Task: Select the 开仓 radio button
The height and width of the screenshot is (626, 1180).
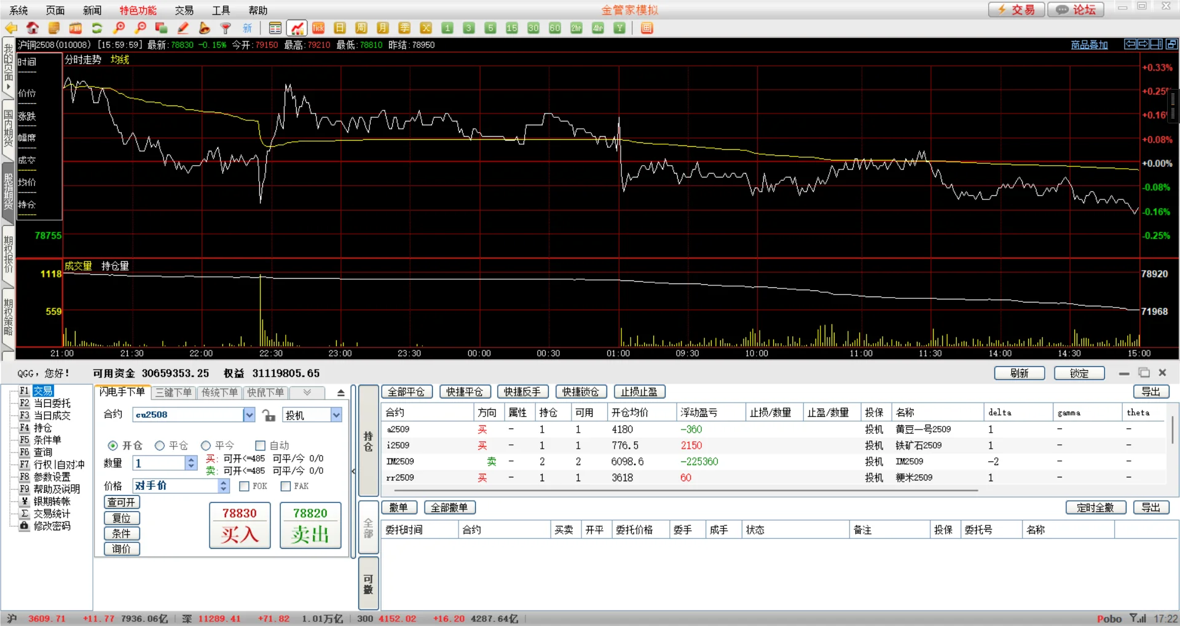Action: (x=113, y=446)
